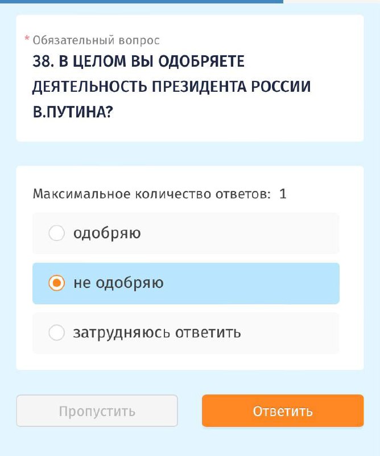Click the red required-question asterisk
Image resolution: width=380 pixels, height=456 pixels.
[x=27, y=38]
